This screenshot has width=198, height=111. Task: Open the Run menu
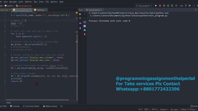[36, 2]
